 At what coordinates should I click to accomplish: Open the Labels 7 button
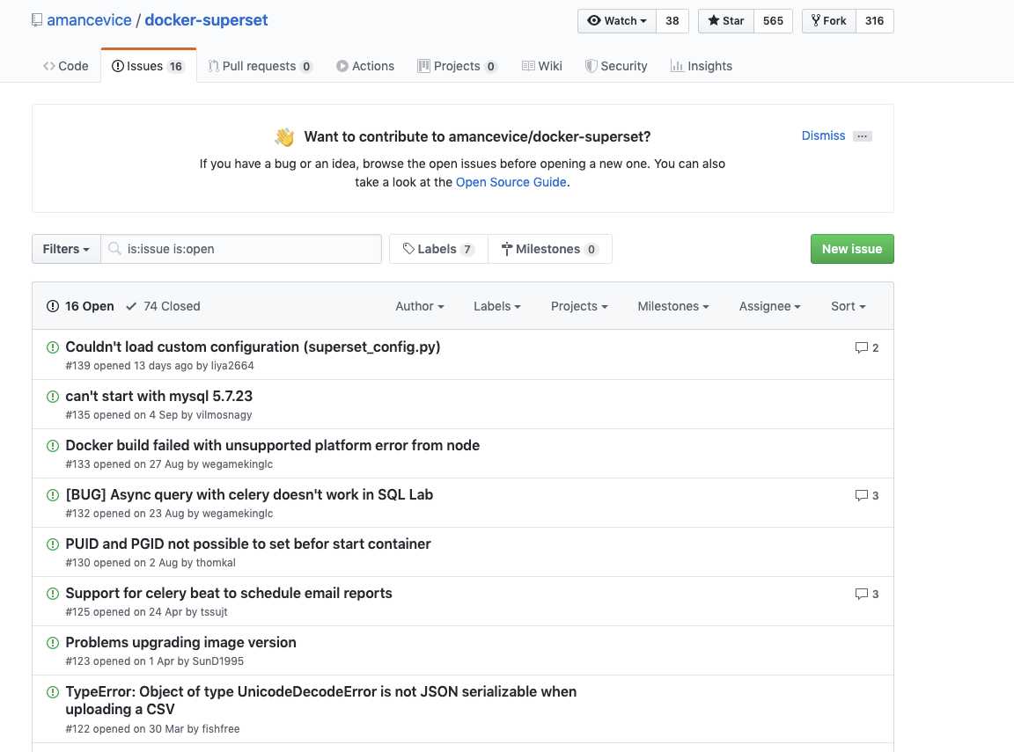[438, 249]
